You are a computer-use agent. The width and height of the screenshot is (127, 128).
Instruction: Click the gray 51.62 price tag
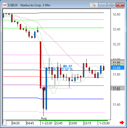click(118, 88)
